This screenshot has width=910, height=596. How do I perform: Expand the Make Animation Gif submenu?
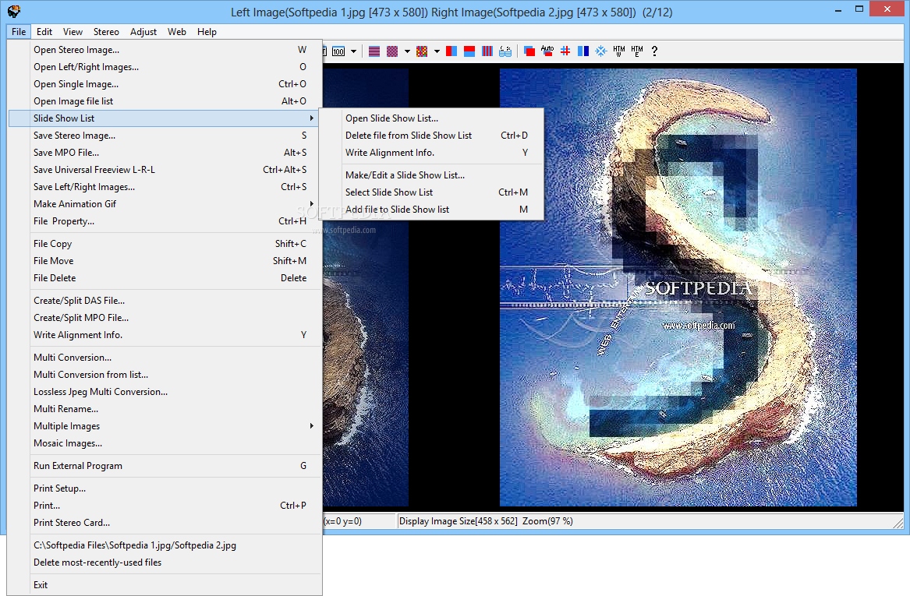[165, 204]
